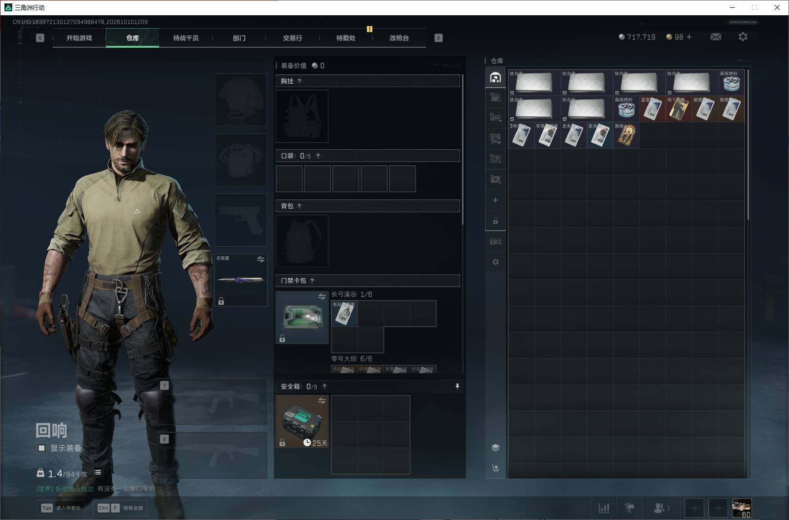Viewport: 789px width, 520px height.
Task: Click the help icon beside 安全箱
Action: coord(324,387)
